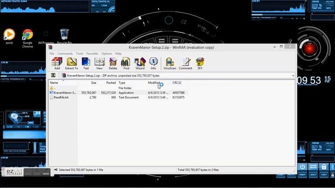
Task: Click the SFX toolbar icon
Action: pyautogui.click(x=200, y=64)
